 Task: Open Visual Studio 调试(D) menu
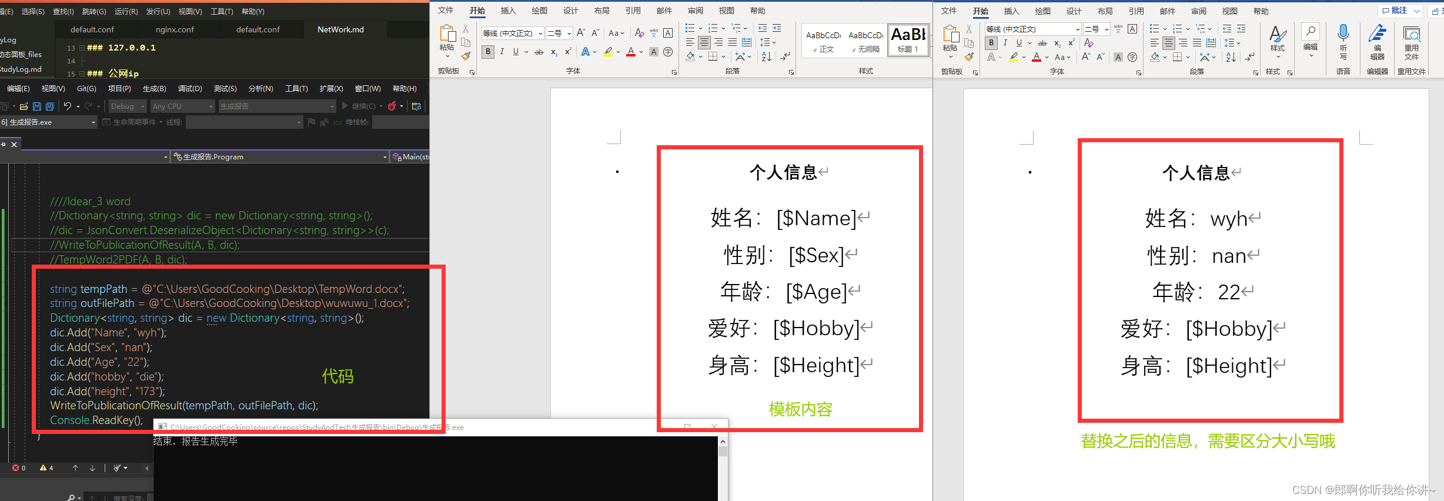click(190, 89)
